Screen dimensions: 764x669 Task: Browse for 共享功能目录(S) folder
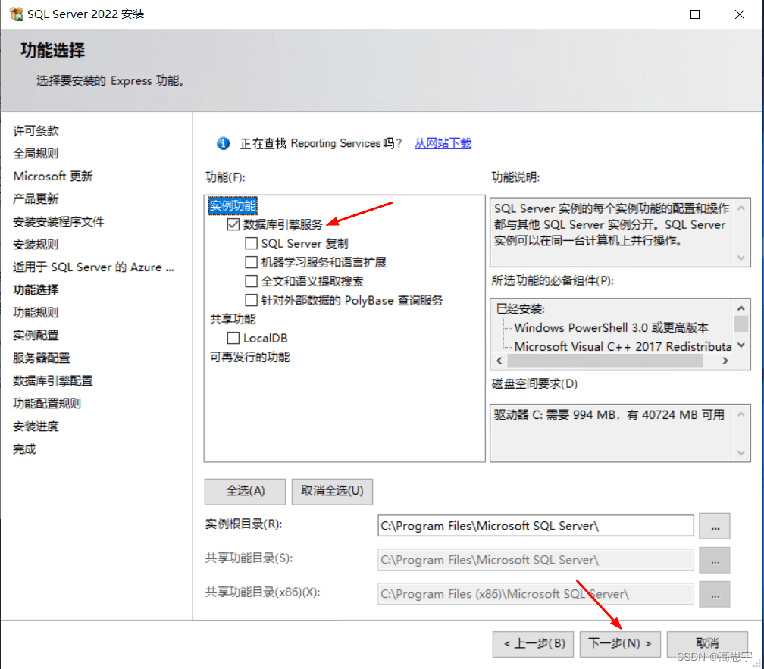point(714,561)
